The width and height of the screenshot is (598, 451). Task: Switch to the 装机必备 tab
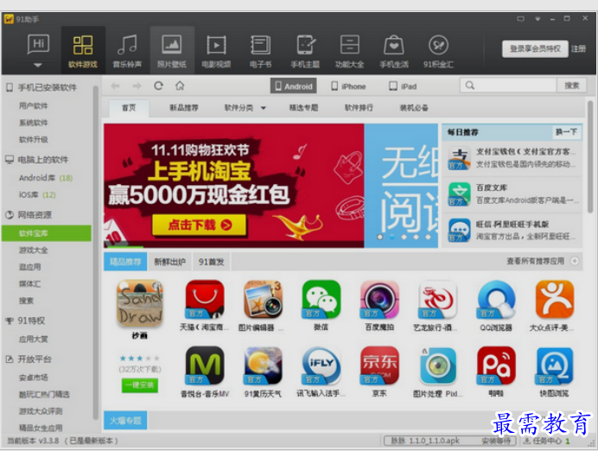[x=414, y=108]
